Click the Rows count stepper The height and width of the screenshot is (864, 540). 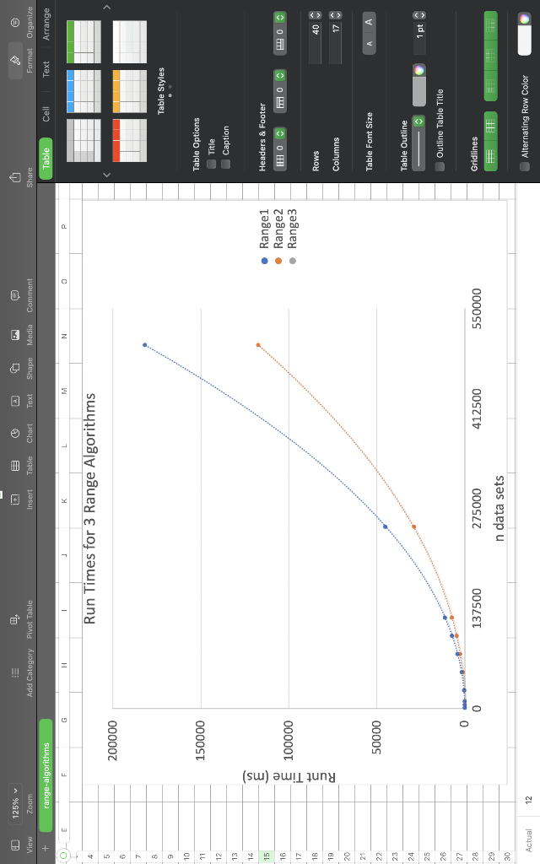coord(316,15)
